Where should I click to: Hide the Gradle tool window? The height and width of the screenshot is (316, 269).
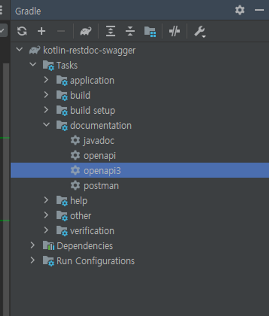[259, 10]
